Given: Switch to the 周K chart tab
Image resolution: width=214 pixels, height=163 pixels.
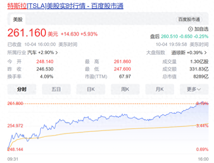Looking at the screenshot, I should tap(125, 89).
